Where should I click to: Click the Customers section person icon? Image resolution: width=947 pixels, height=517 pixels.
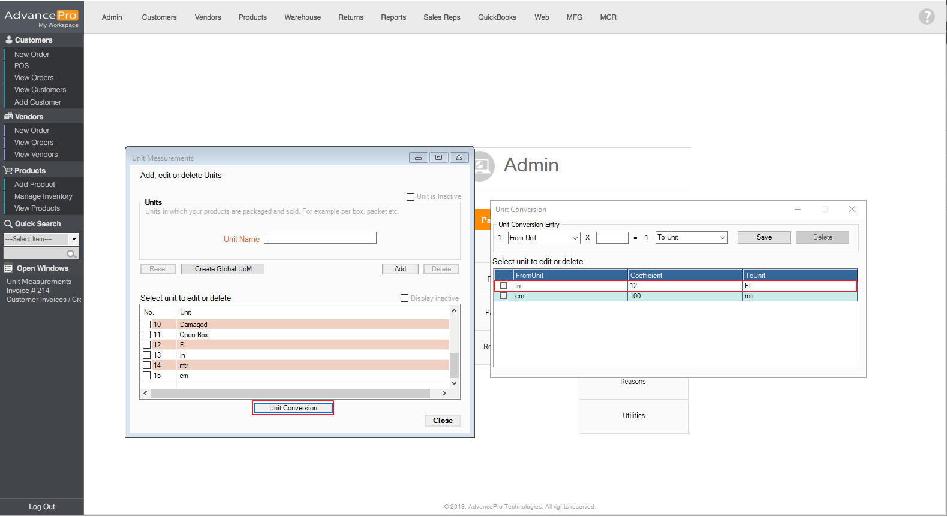pos(9,40)
